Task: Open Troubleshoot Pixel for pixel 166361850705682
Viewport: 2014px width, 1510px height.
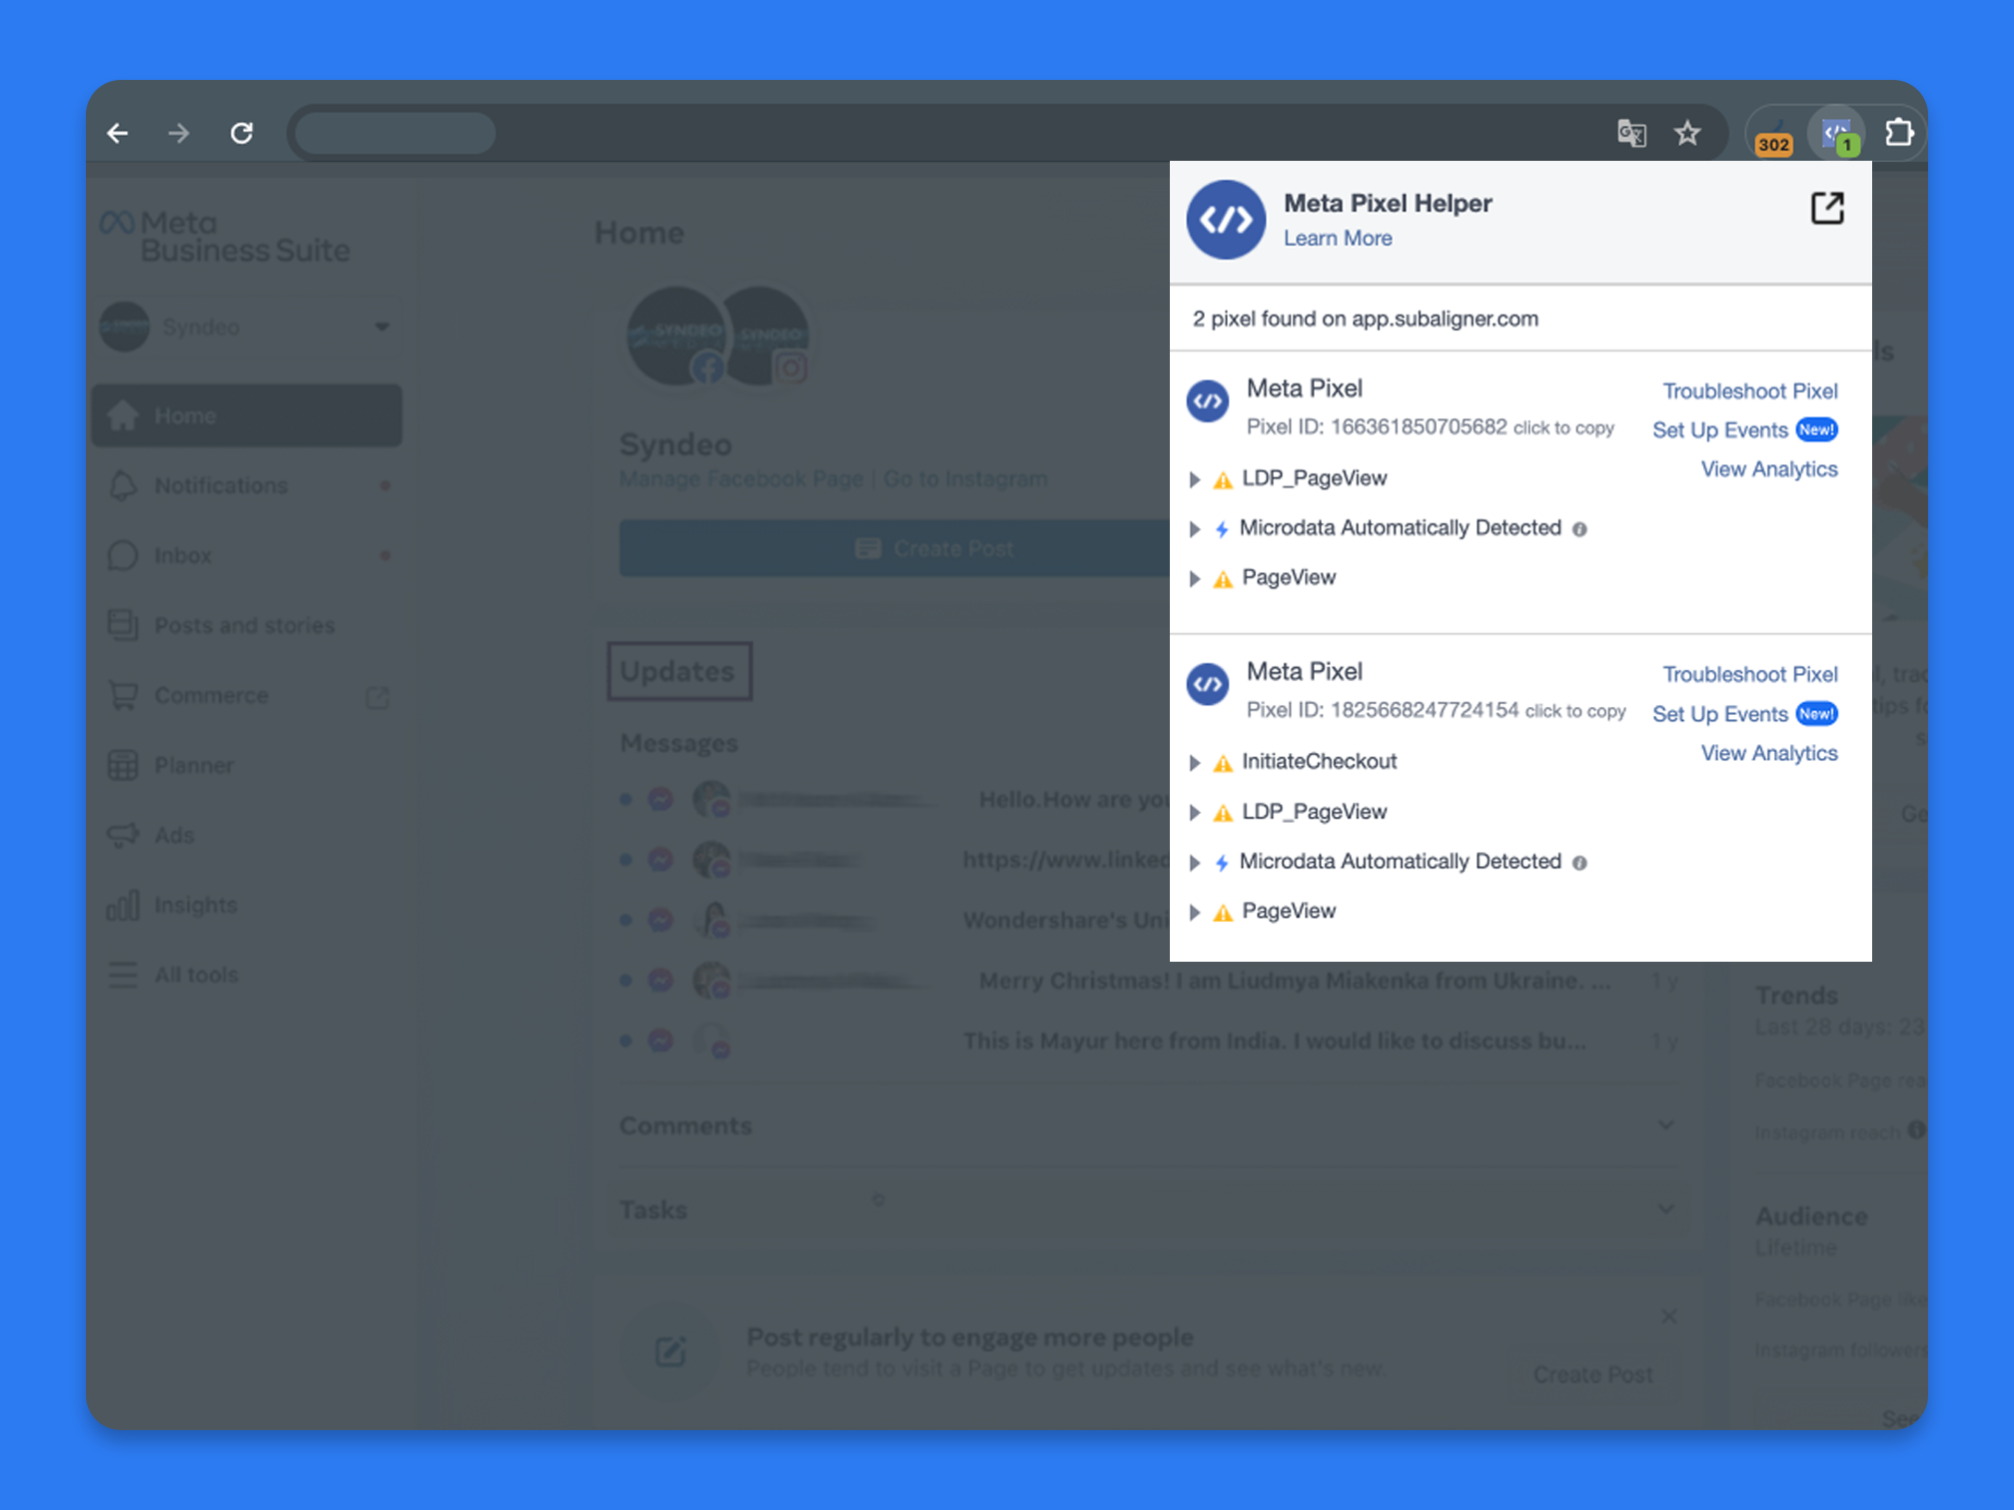Action: (1750, 391)
